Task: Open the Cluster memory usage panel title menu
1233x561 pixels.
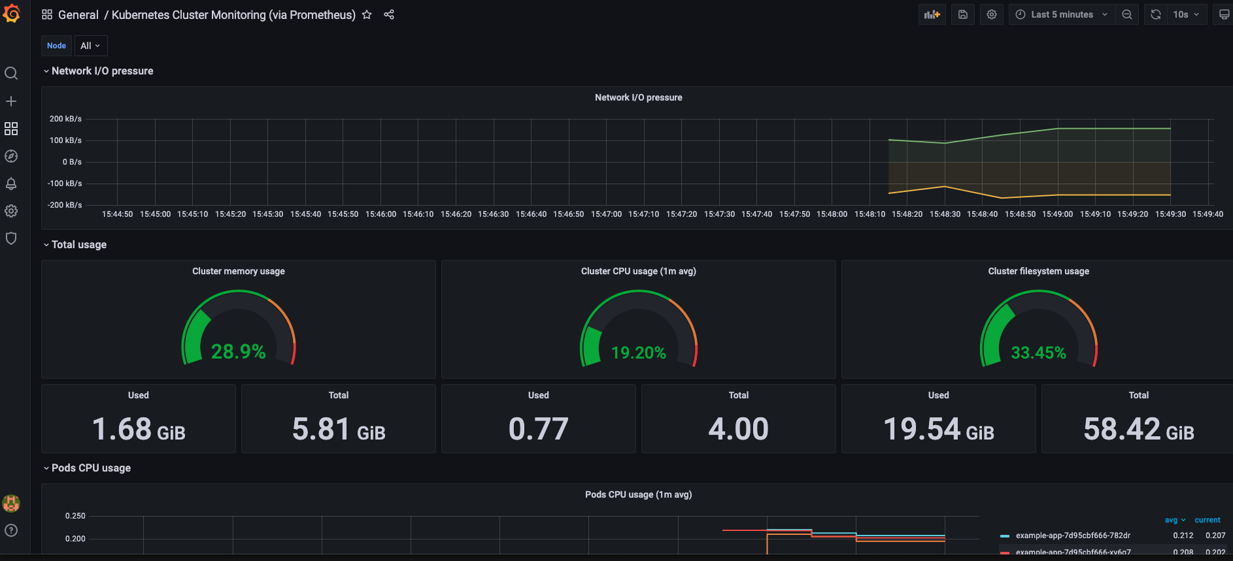Action: pos(238,271)
